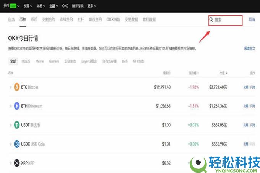Image resolution: width=260 pixels, height=173 pixels.
Task: Open the 买币 dropdown menu
Action: tap(11, 6)
